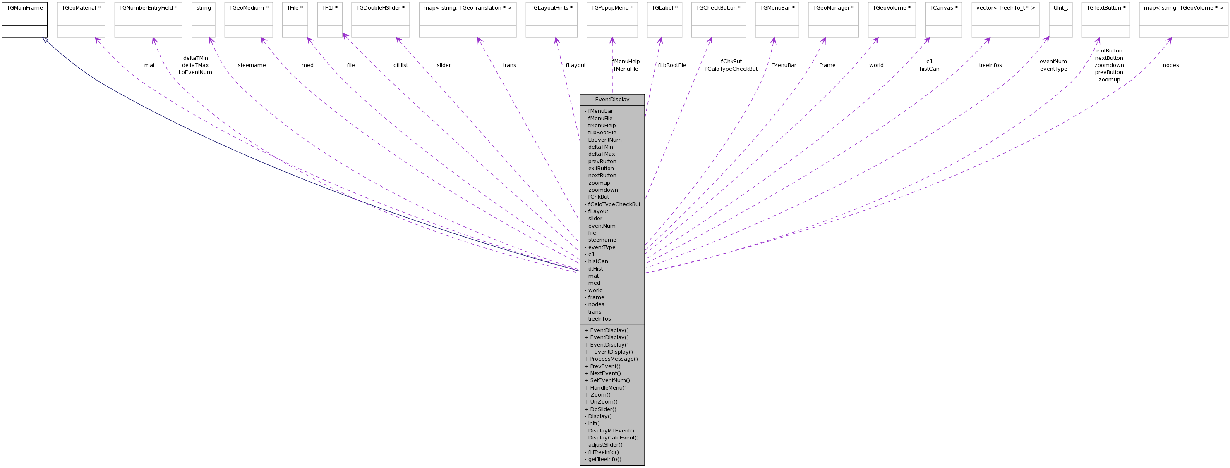Click the Init() method entry
Screen dimensions: 1230x468
[592, 423]
